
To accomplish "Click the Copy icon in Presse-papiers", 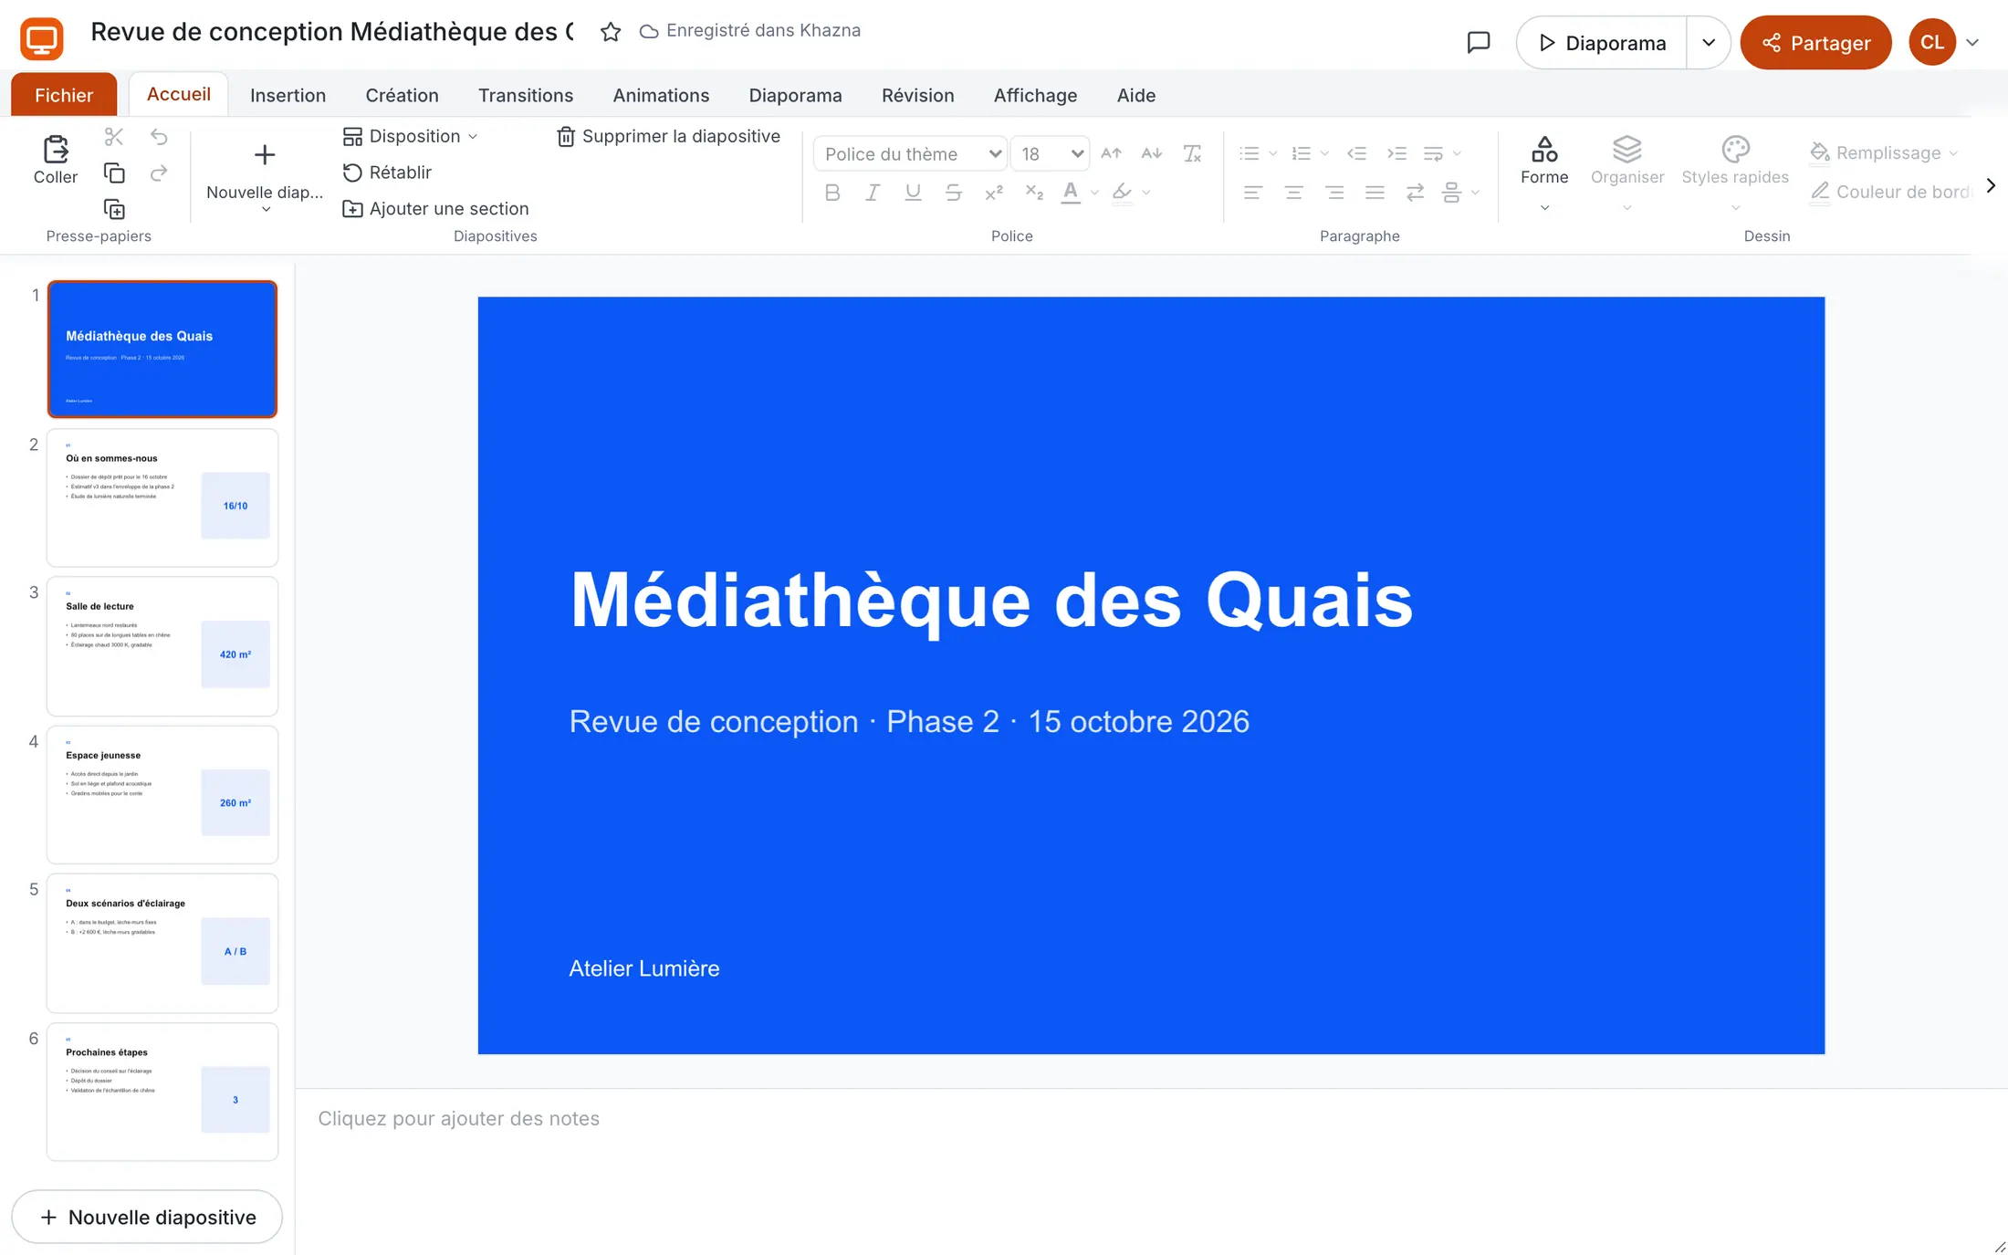I will coord(114,173).
